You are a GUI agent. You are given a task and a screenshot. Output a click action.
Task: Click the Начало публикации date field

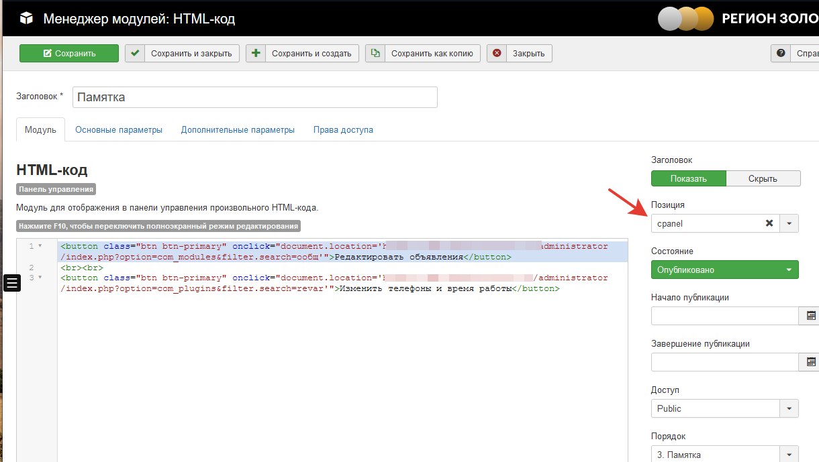tap(724, 316)
